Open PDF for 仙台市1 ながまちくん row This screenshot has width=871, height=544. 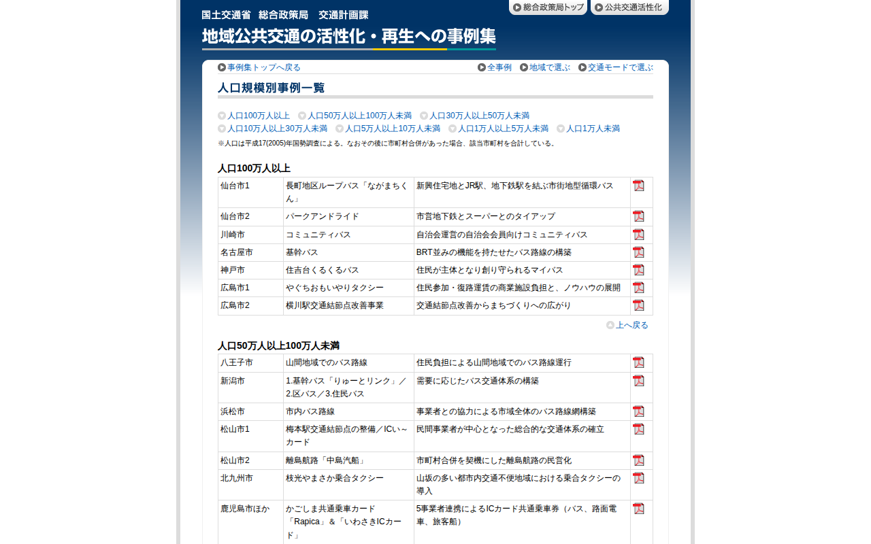click(638, 186)
